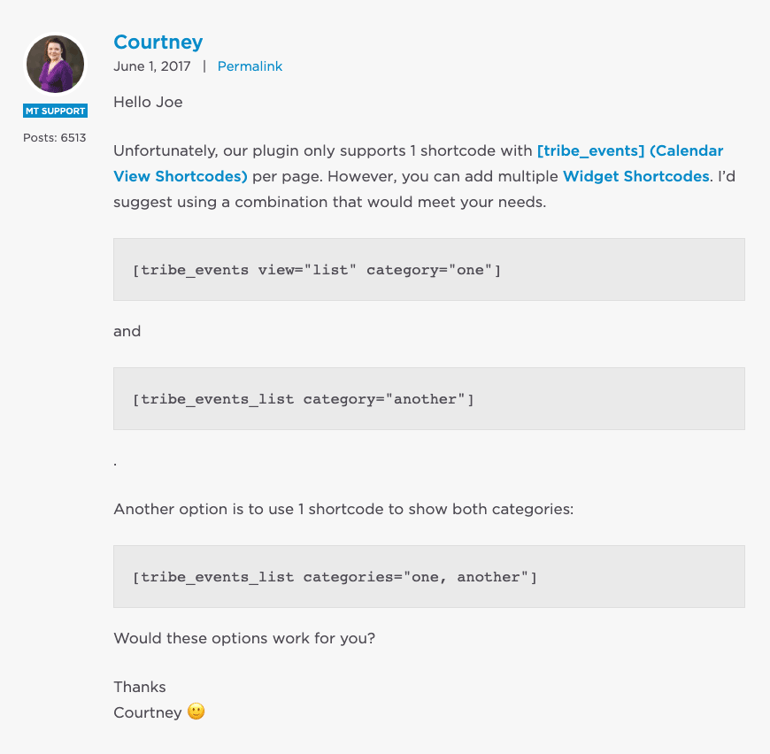Click the smiley emoji after Courtney's signature
Viewport: 770px width, 754px height.
click(x=196, y=712)
